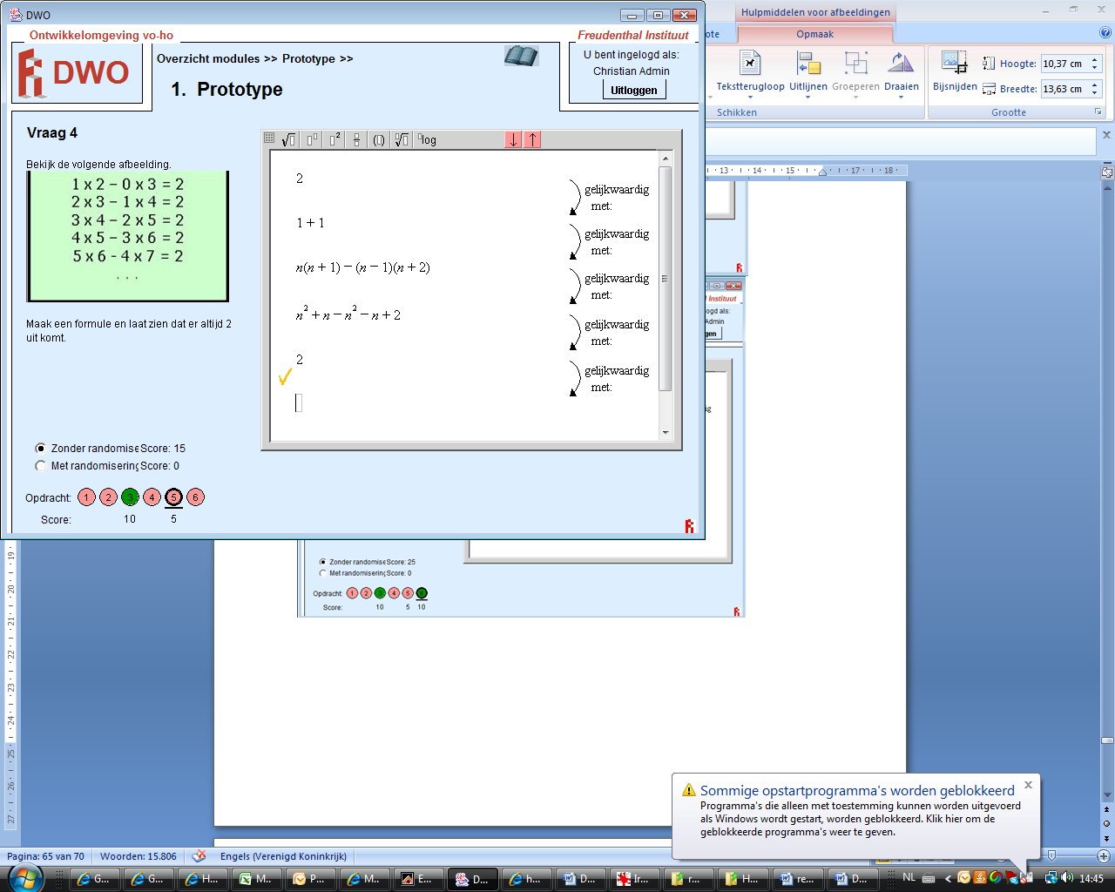Click the pink down arrow button
The image size is (1115, 892).
pos(513,139)
